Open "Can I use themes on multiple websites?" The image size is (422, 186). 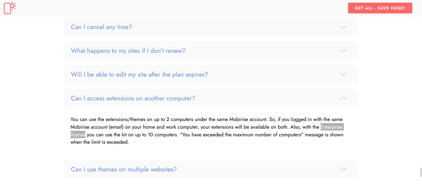coord(124,169)
